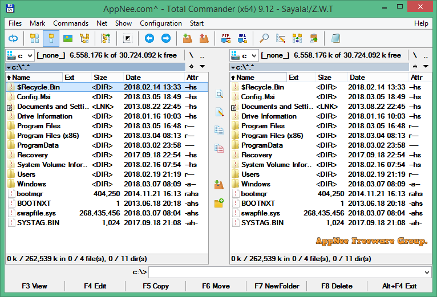This screenshot has height=297, width=437.
Task: Go to root in left panel
Action: point(191,55)
